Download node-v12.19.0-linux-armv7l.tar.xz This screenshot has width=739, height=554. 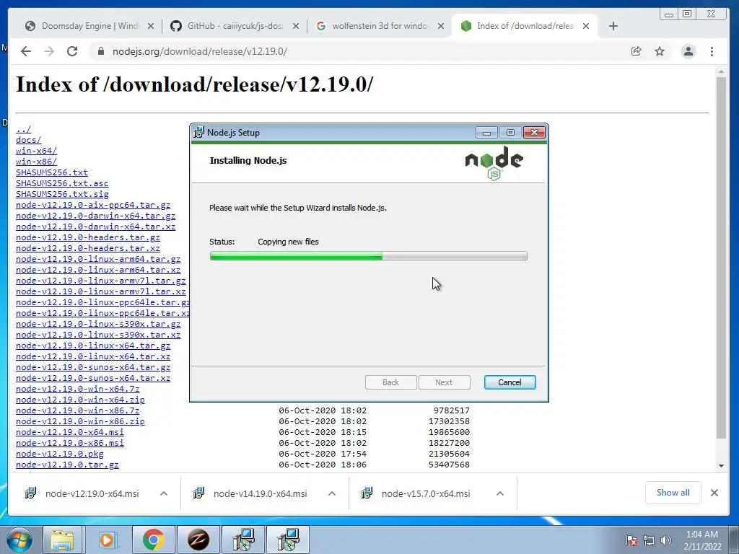coord(101,291)
